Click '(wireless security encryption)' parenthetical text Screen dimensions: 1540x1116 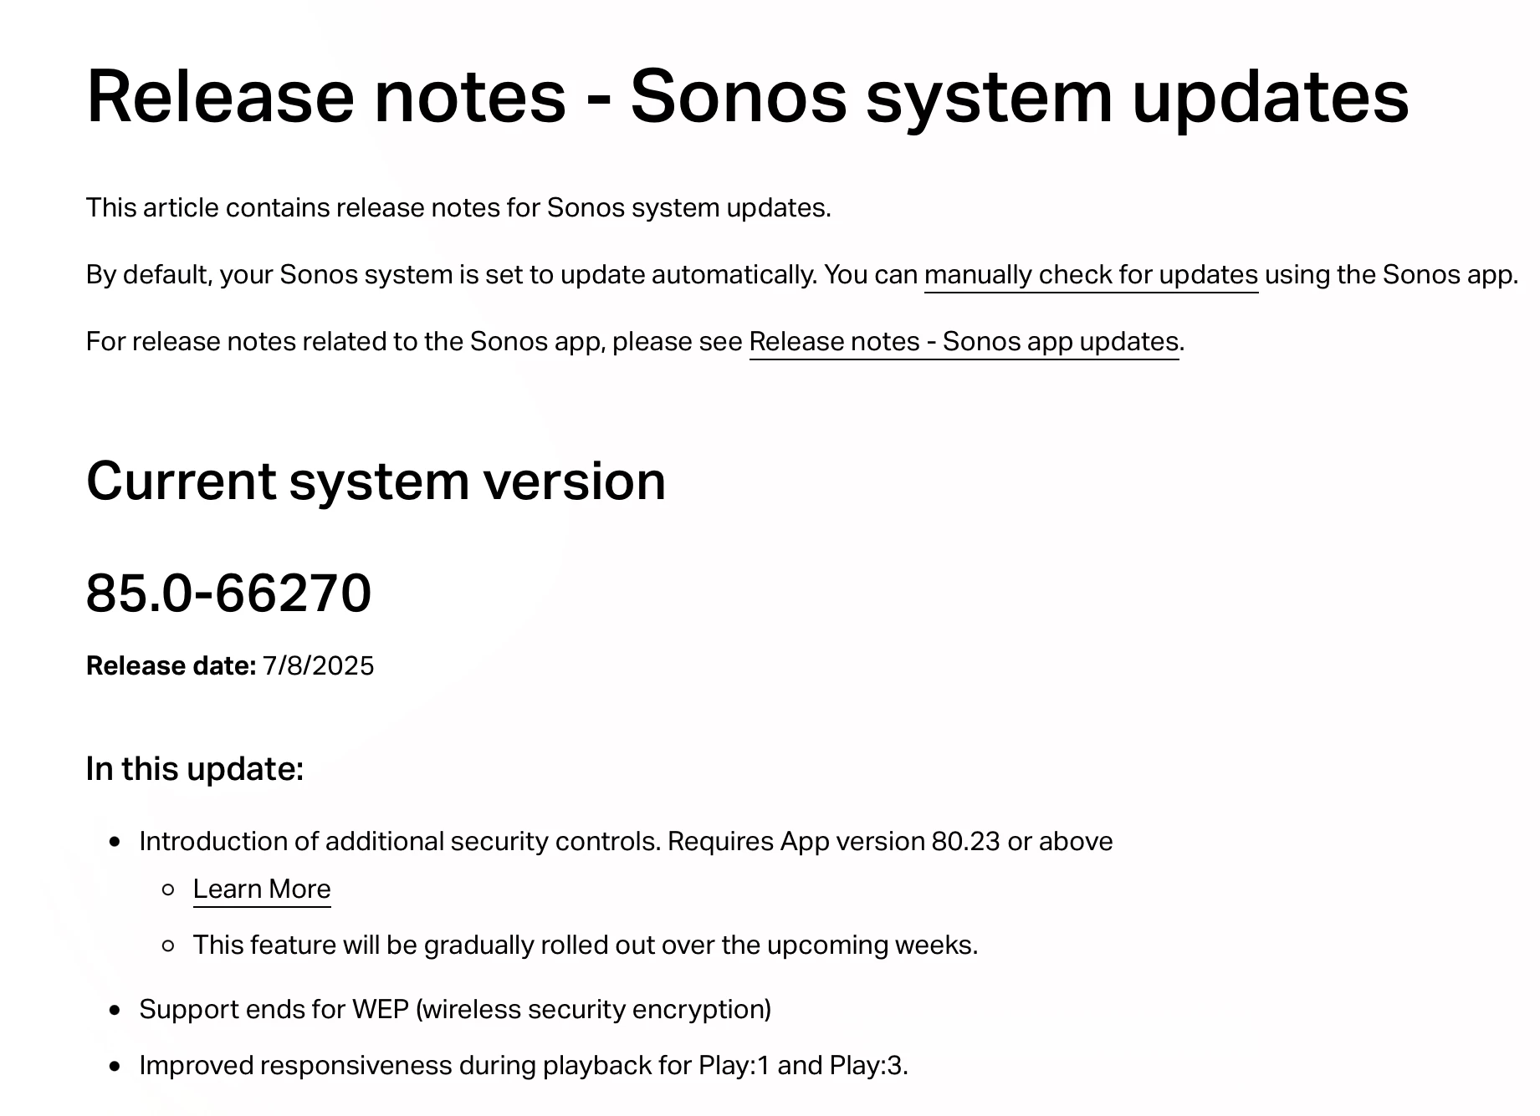pyautogui.click(x=593, y=1009)
